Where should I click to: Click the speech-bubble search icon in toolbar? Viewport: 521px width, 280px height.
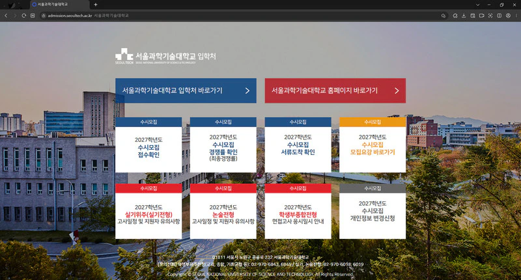[x=455, y=16]
